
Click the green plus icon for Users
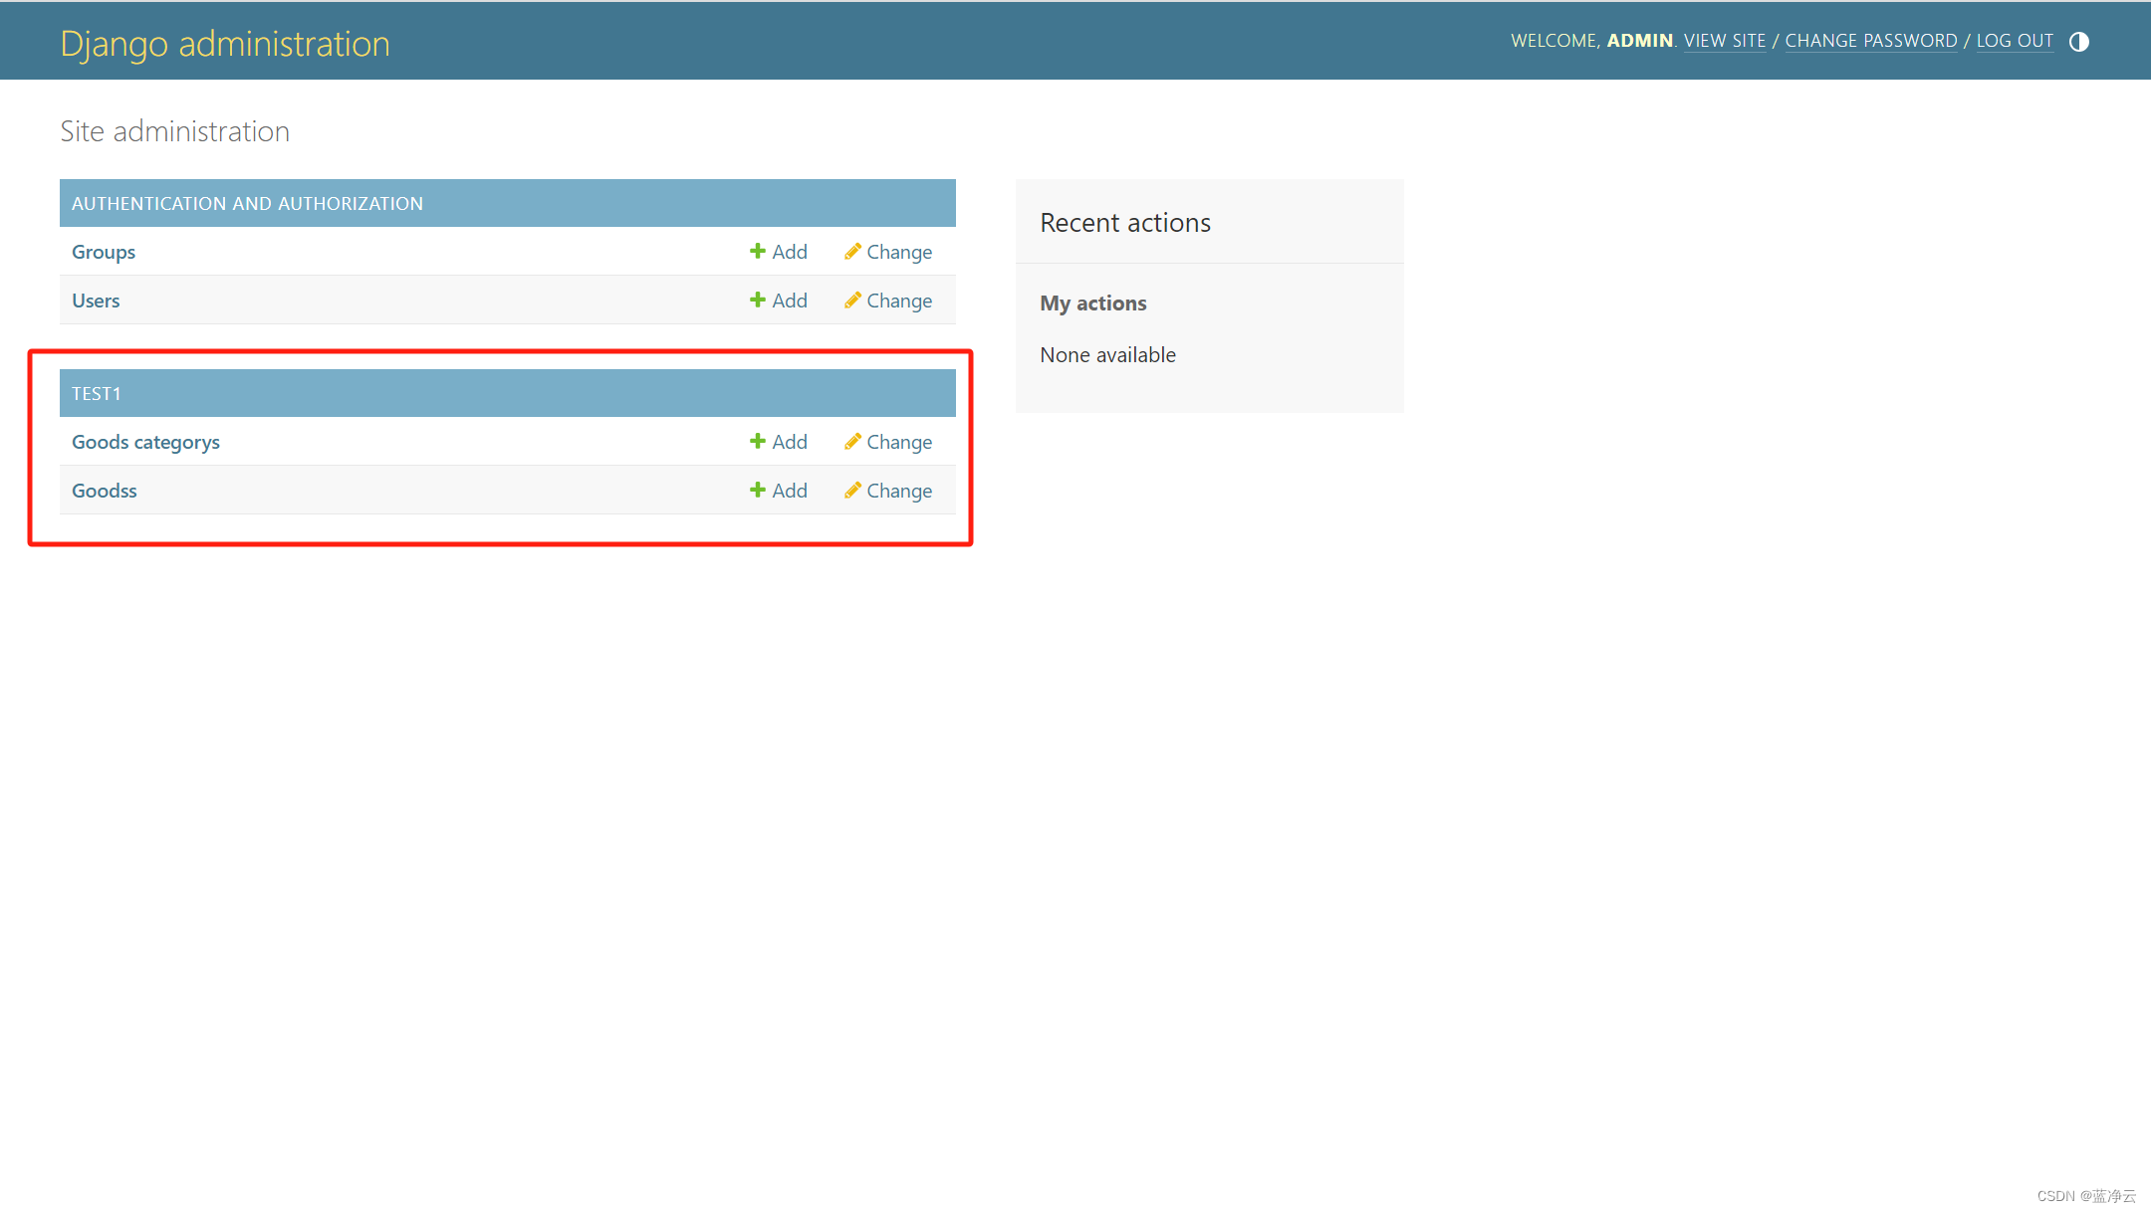click(x=757, y=300)
